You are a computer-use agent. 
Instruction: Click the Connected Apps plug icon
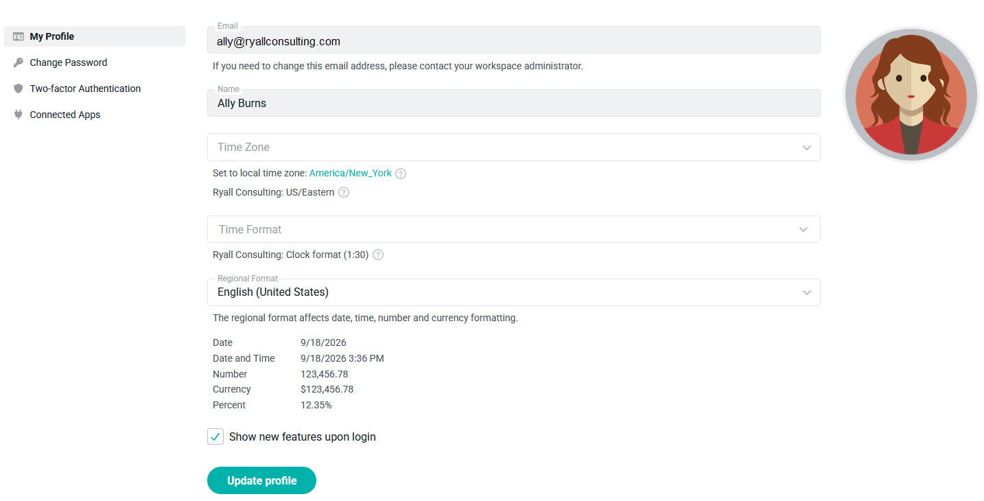pos(19,115)
